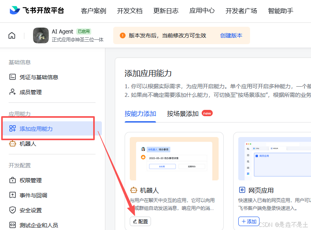Click the 网页应用 card preview image
This screenshot has height=230, width=311.
(274, 158)
